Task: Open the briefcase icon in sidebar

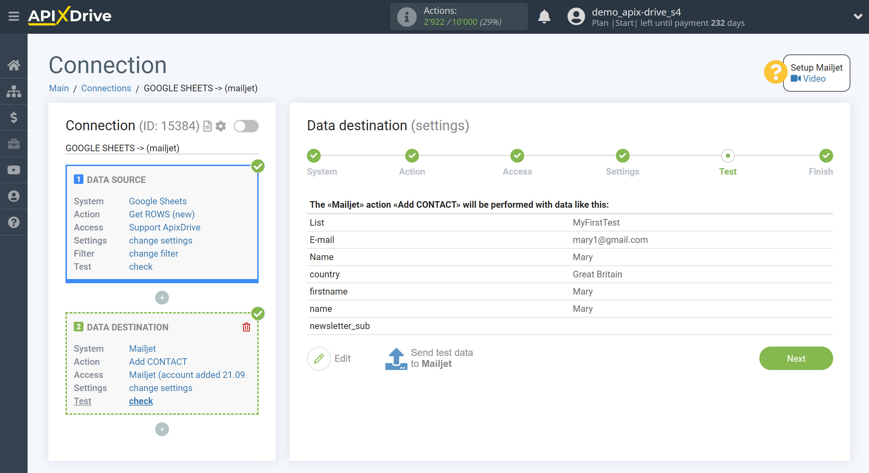Action: (x=14, y=144)
